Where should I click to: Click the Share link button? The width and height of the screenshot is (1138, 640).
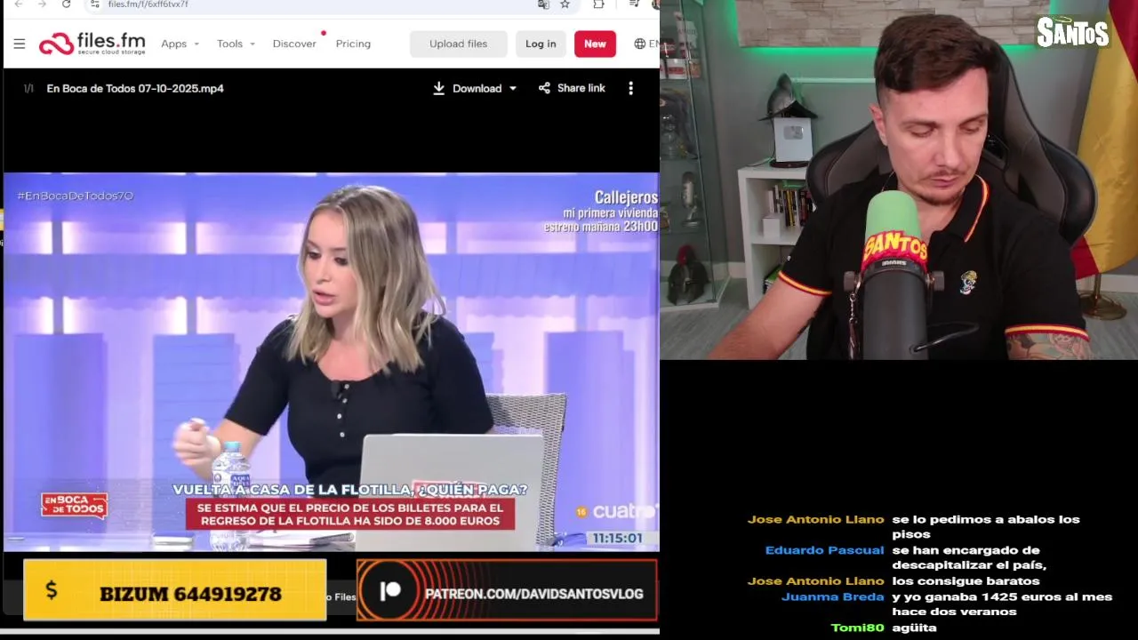tap(572, 88)
